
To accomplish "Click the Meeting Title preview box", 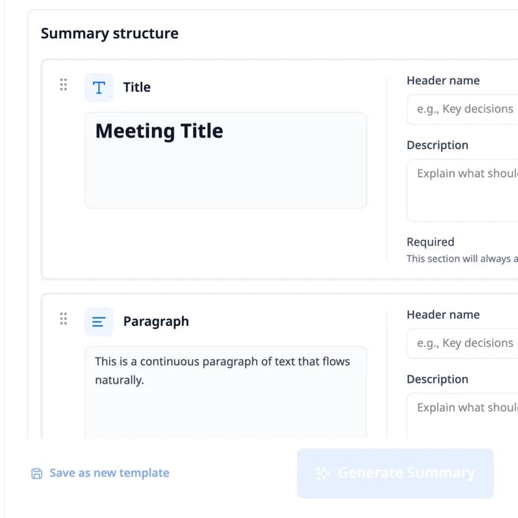I will [226, 161].
